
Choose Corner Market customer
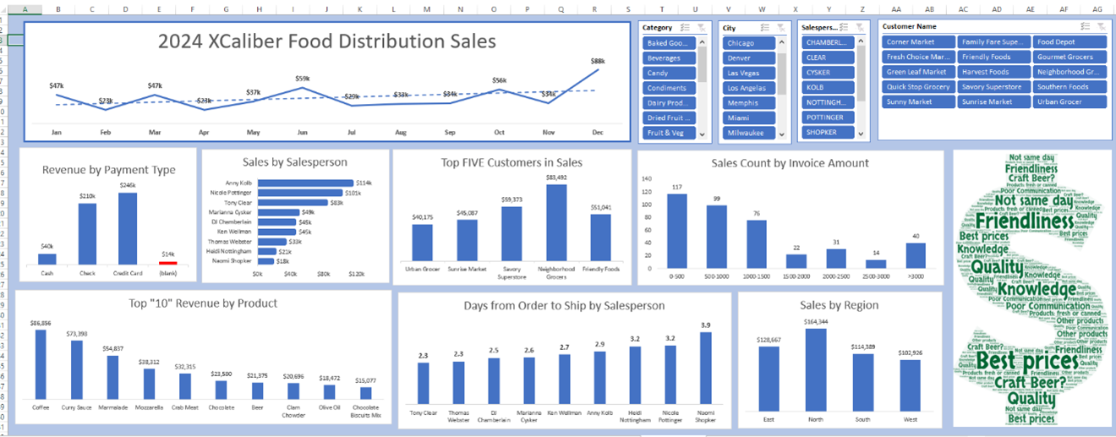tap(918, 42)
